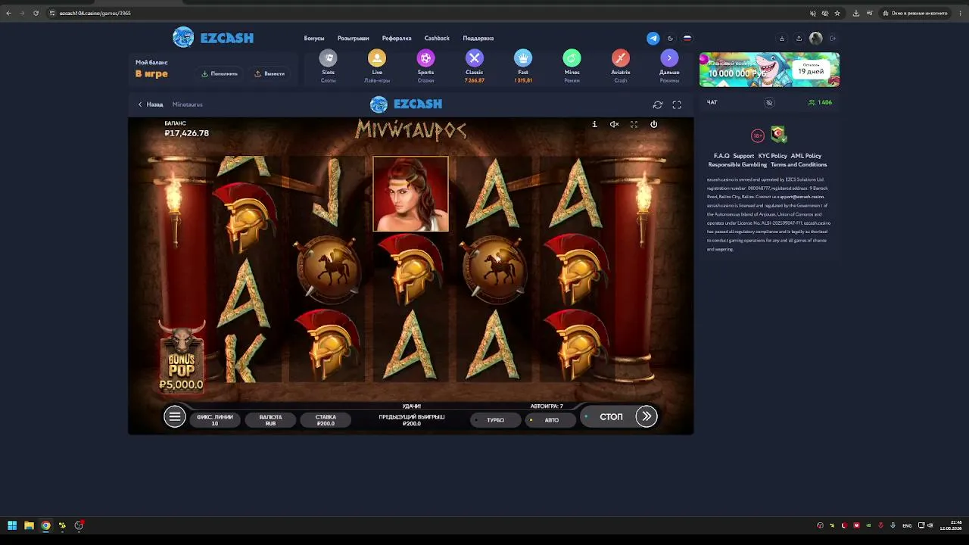Click the Окно в режиме инкогнито indicator
Screen dimensions: 969x545
(915, 13)
